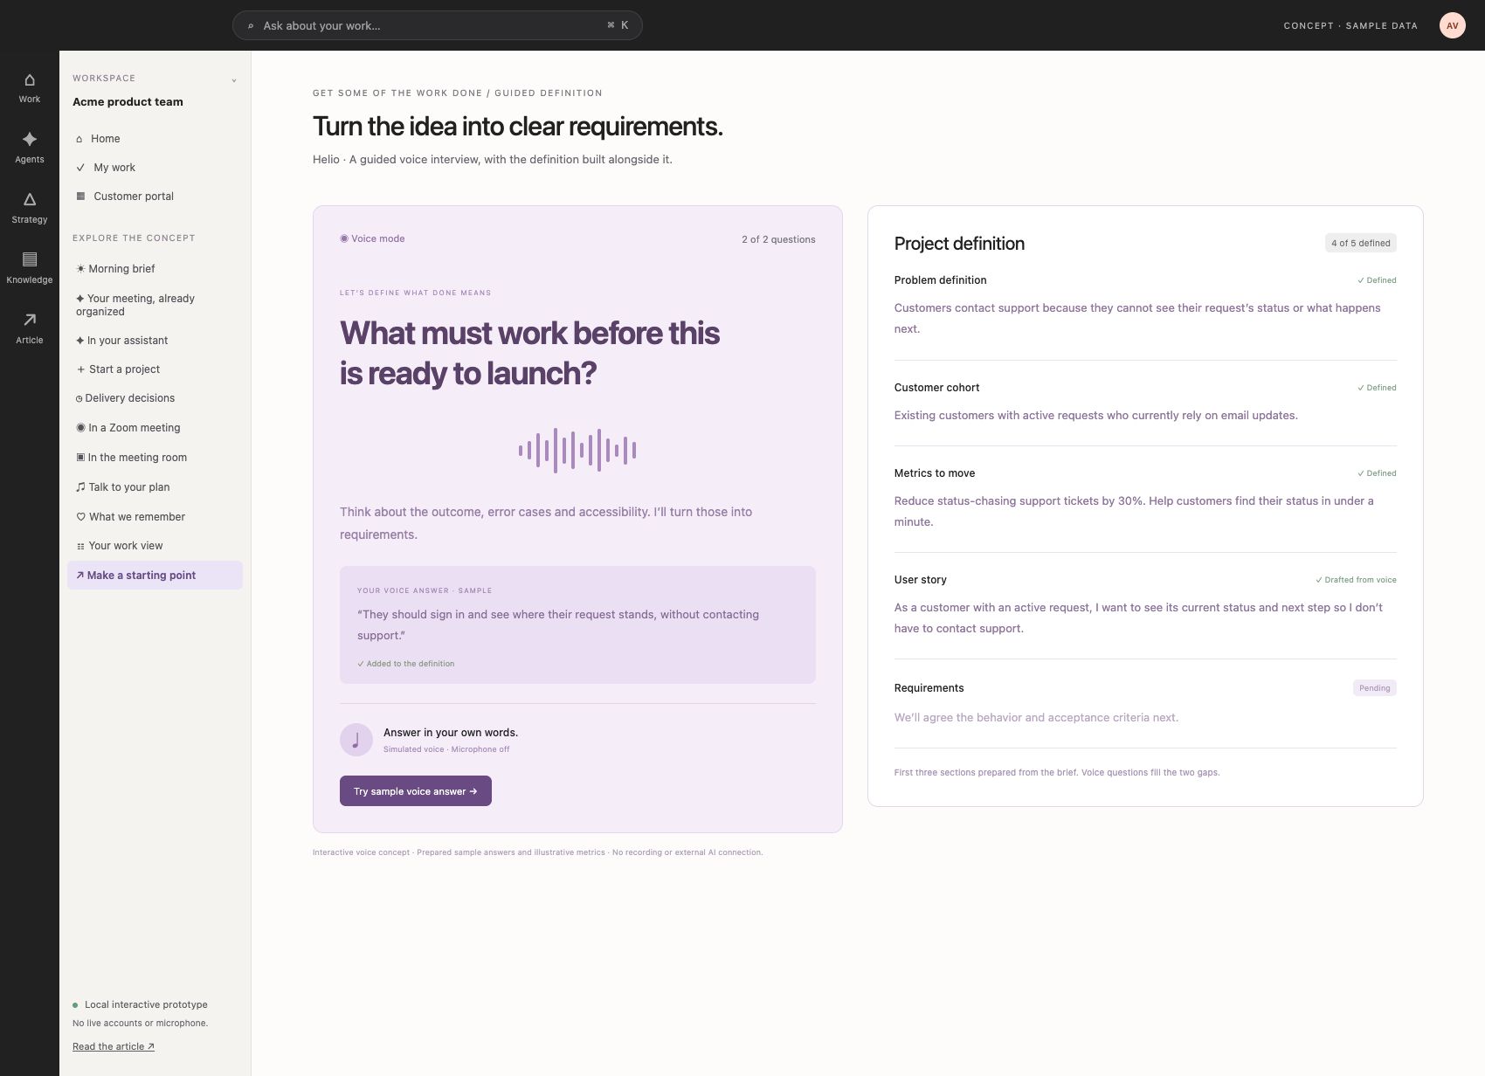
Task: Click the My work checkmark icon
Action: pos(80,168)
